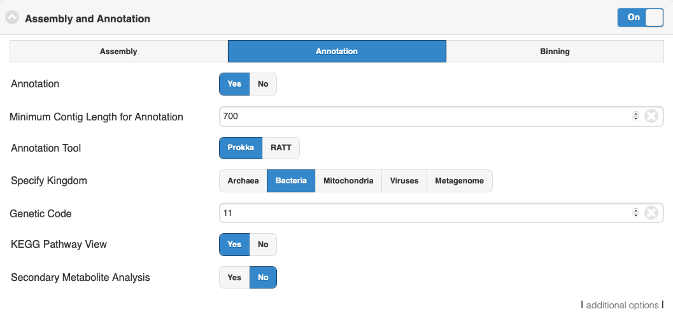Set KEGG Pathway View to No
This screenshot has width=673, height=314.
coord(263,245)
